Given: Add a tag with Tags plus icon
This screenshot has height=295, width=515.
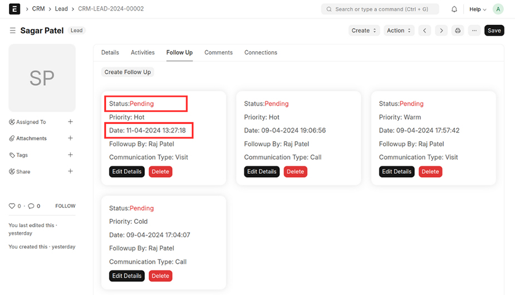Looking at the screenshot, I should point(70,155).
